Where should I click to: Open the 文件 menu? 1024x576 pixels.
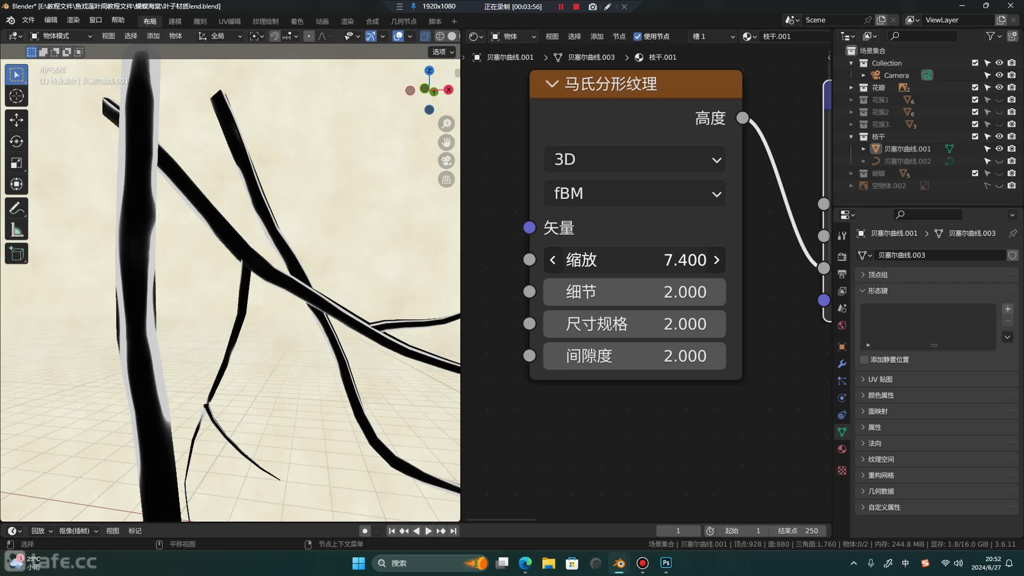[28, 20]
